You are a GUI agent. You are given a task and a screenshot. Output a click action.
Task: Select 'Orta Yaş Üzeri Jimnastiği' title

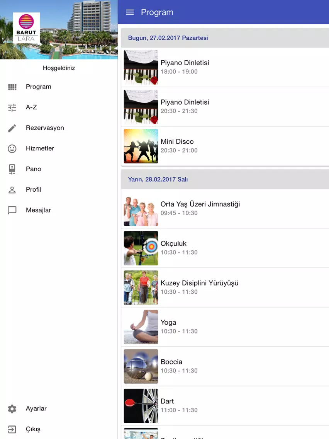(200, 204)
